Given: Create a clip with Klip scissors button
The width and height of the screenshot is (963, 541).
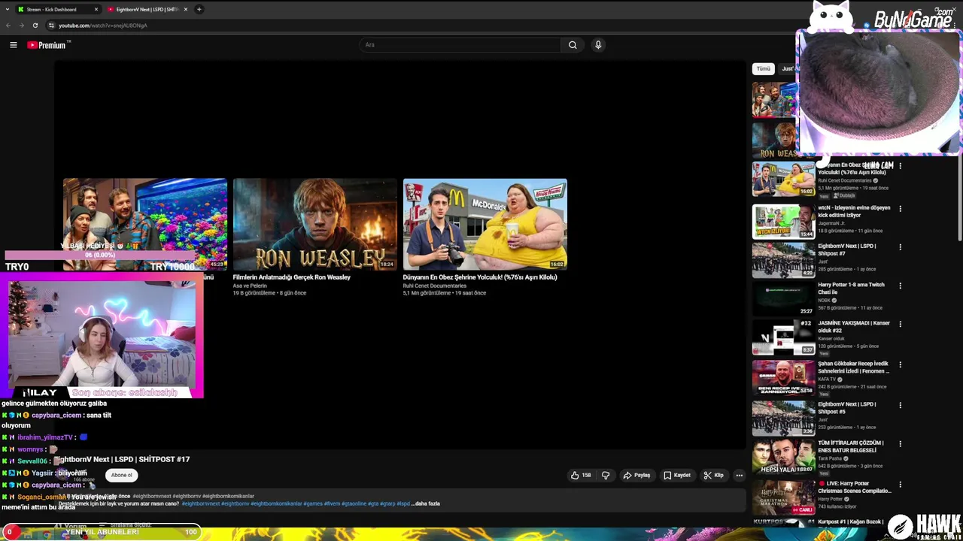Looking at the screenshot, I should point(713,475).
